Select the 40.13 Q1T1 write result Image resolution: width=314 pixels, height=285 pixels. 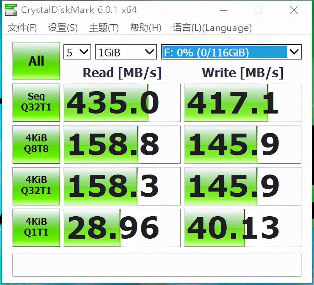[x=243, y=228]
